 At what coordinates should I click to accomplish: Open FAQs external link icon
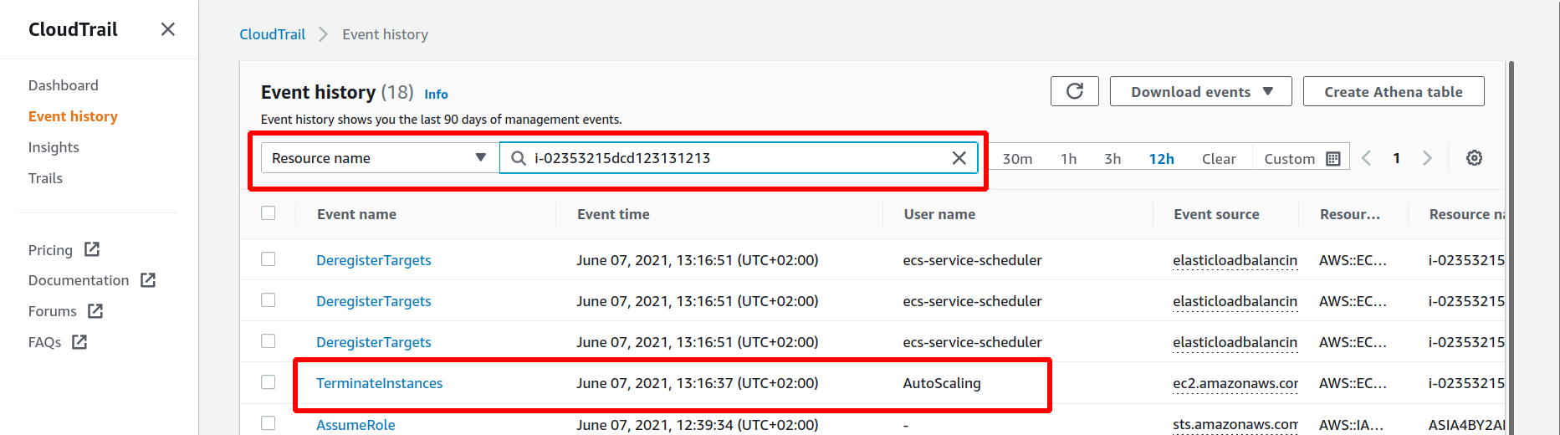(x=79, y=342)
